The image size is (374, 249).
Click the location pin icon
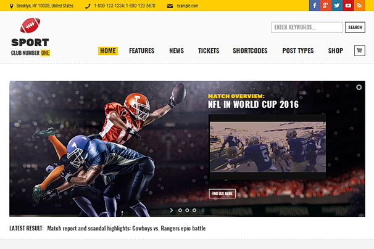click(x=11, y=6)
